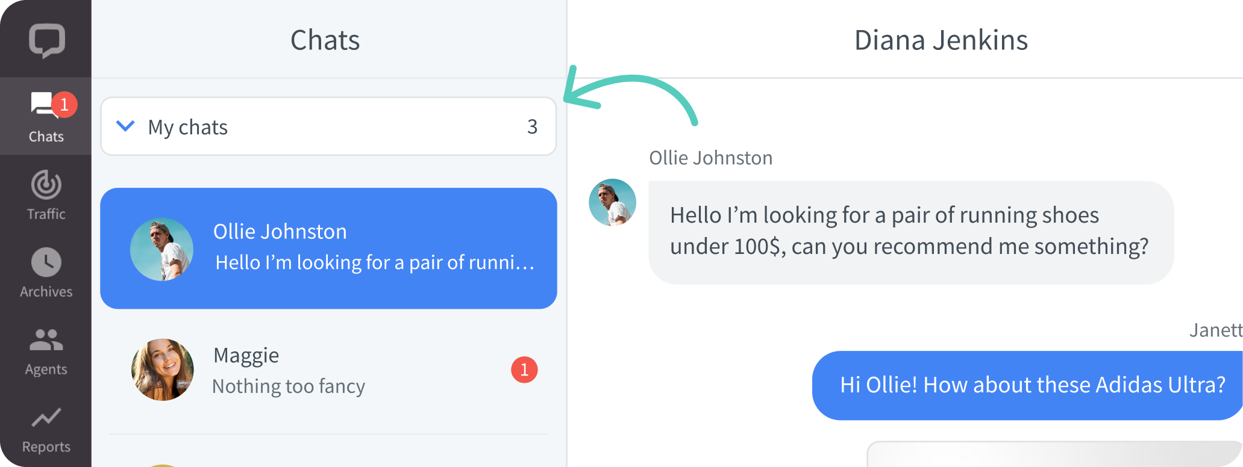This screenshot has height=467, width=1243.
Task: Click Ollie Johnston's avatar in the conversation
Action: click(x=612, y=202)
